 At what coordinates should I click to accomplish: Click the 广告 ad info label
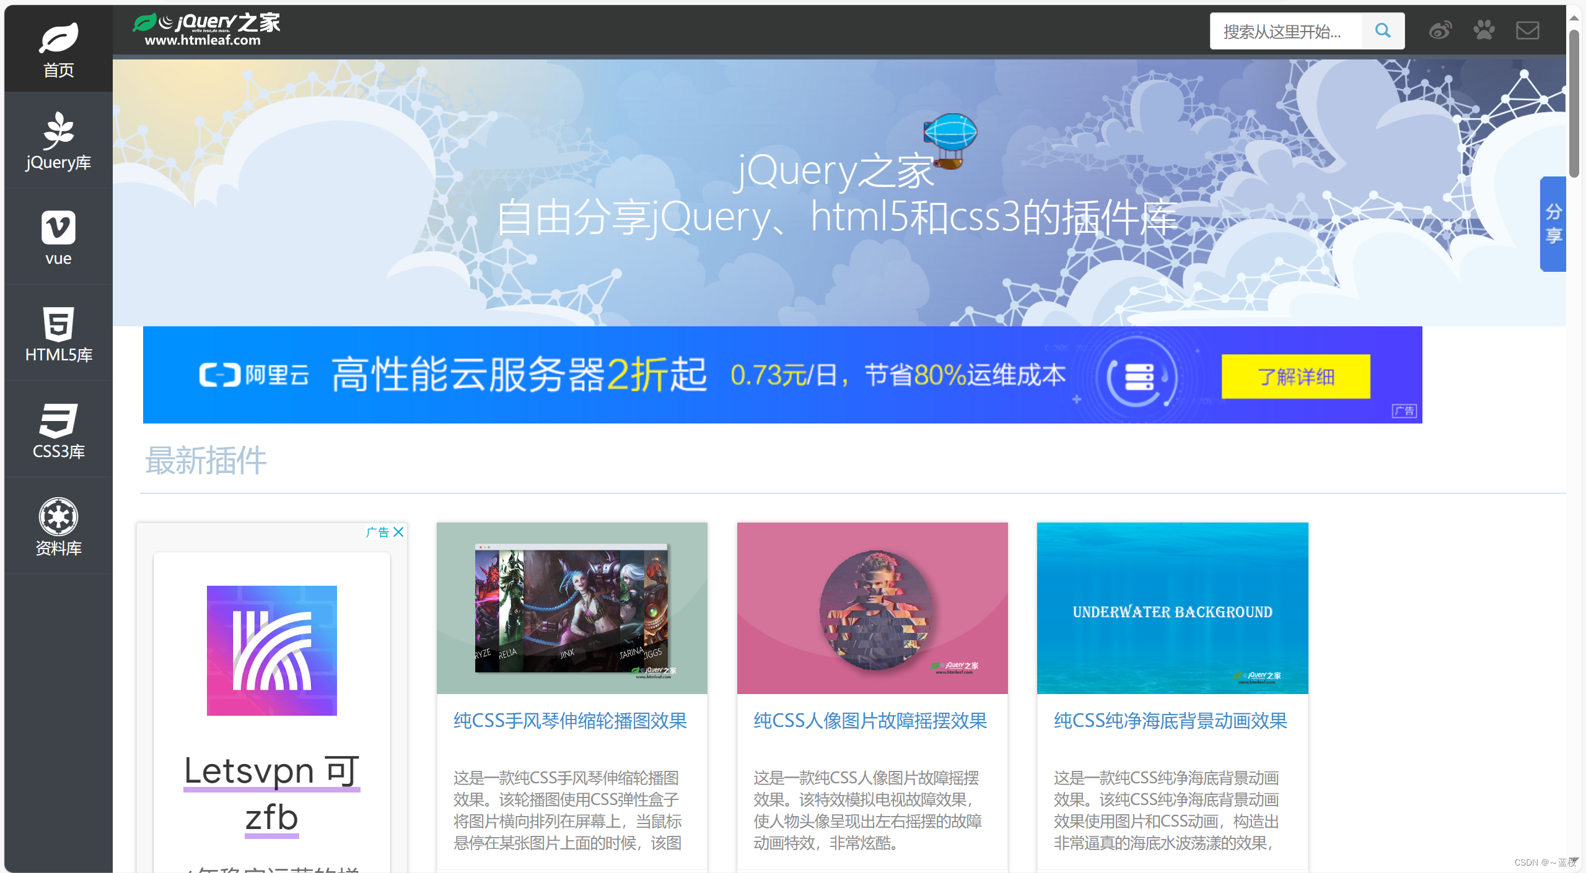point(377,532)
